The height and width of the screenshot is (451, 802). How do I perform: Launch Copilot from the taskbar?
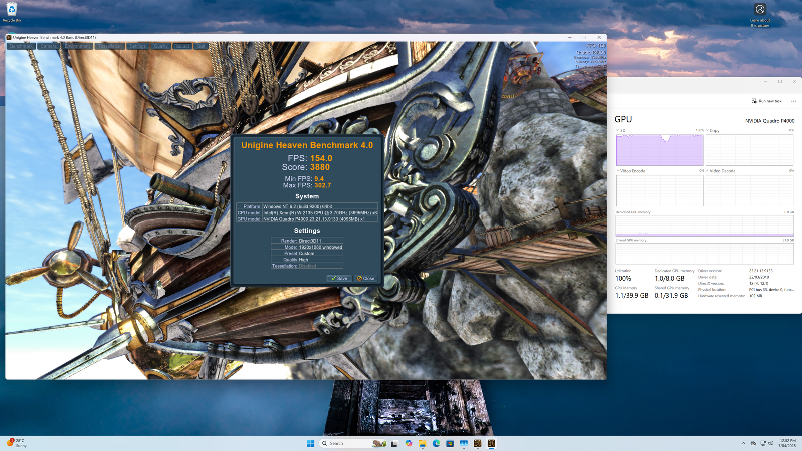409,443
